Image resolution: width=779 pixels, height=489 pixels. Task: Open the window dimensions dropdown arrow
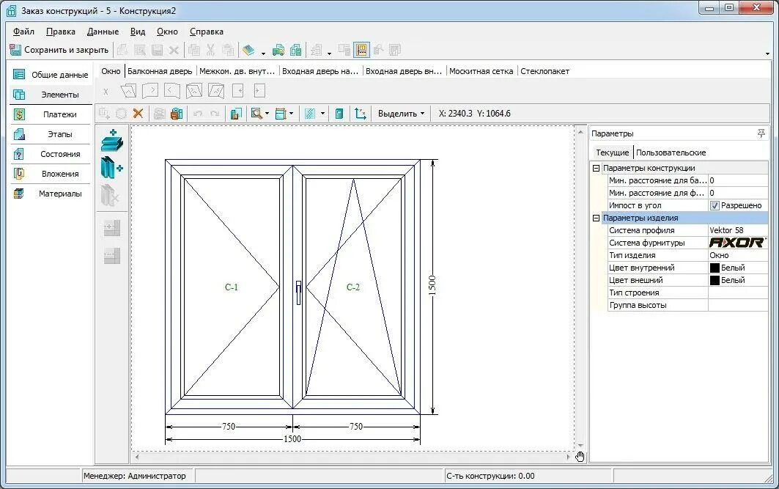coord(292,114)
